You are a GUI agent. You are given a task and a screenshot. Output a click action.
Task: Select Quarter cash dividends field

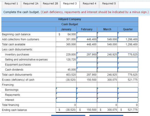coord(128,70)
